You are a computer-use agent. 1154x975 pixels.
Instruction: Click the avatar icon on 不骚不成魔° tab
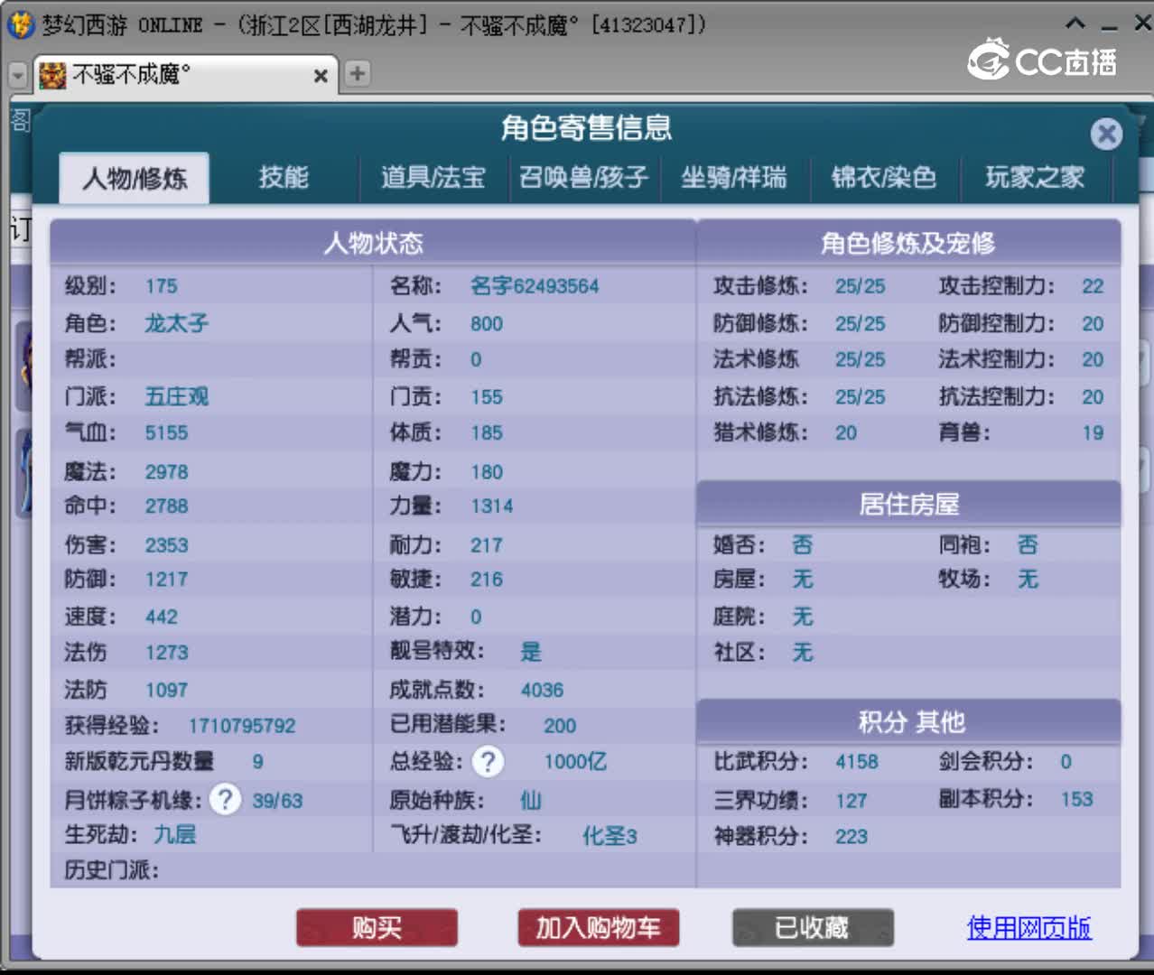[52, 75]
